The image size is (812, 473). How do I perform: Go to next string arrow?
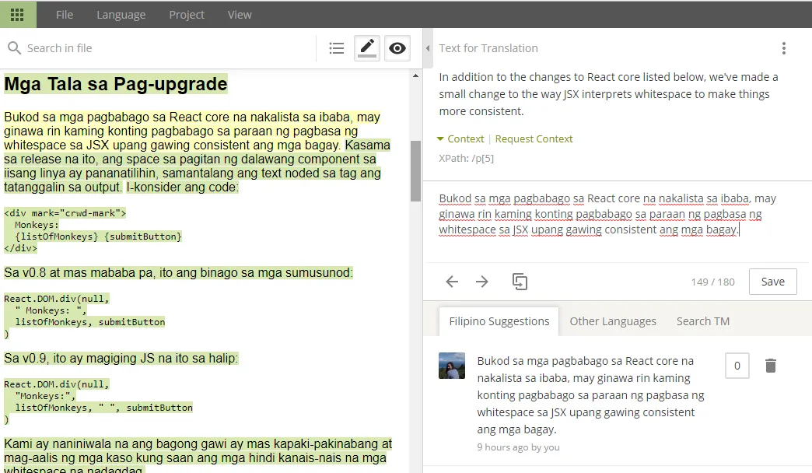pos(482,282)
